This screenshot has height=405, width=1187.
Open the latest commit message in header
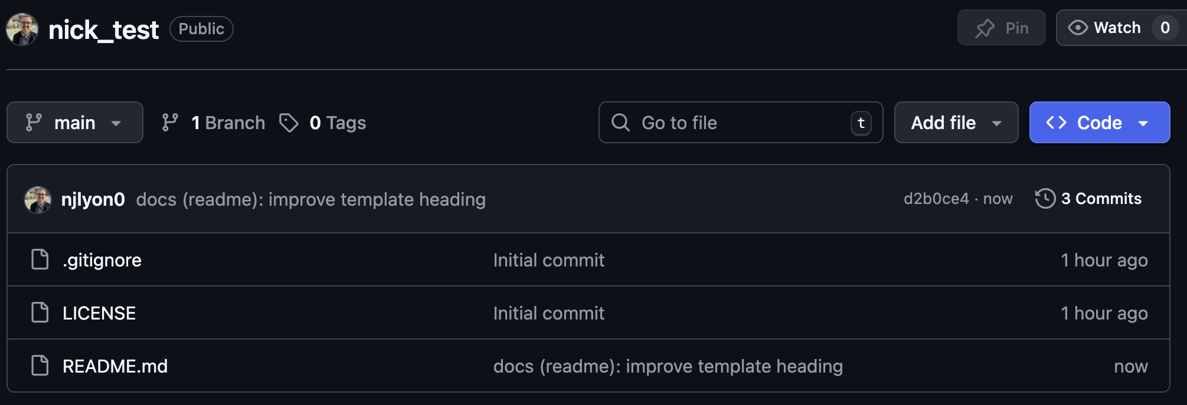pyautogui.click(x=310, y=200)
